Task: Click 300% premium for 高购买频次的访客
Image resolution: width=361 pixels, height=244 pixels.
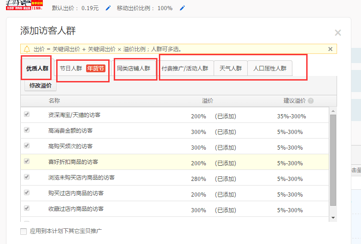Action: pyautogui.click(x=198, y=147)
